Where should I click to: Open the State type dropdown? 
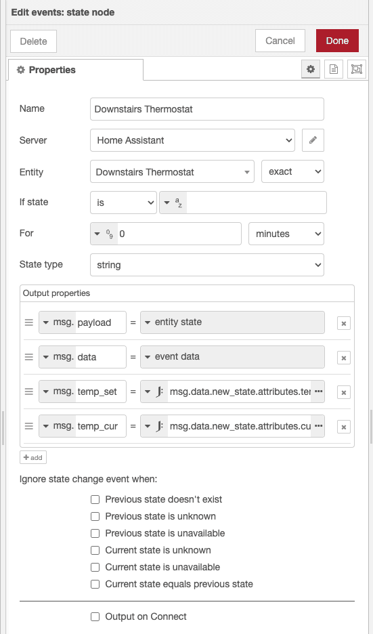pos(207,265)
